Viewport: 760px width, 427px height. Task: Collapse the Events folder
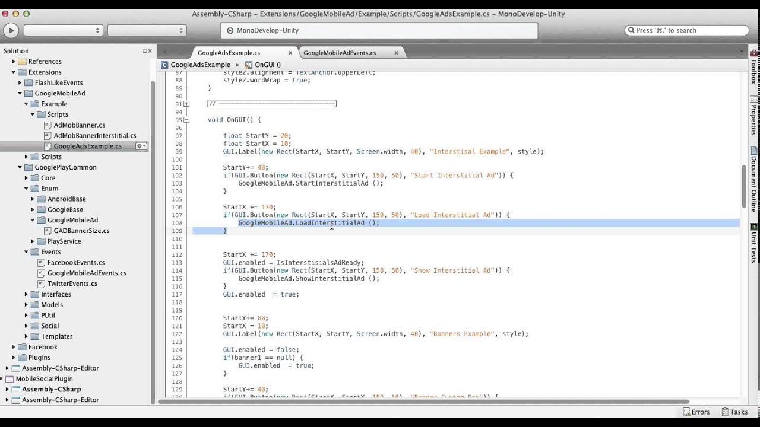[x=26, y=252]
